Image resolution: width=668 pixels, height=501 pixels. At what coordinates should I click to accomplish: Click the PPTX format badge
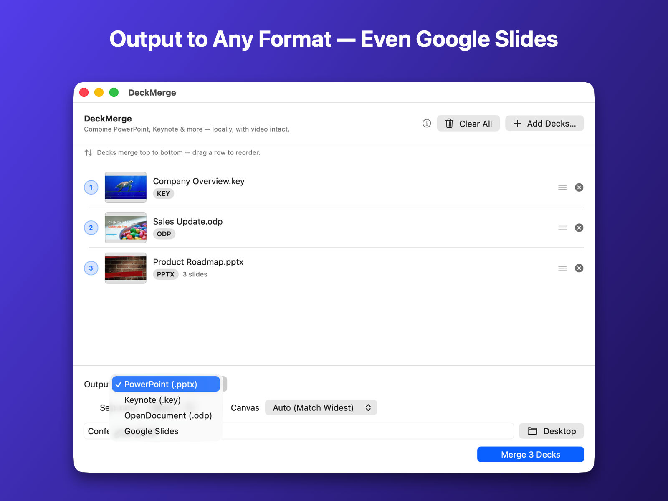[166, 274]
